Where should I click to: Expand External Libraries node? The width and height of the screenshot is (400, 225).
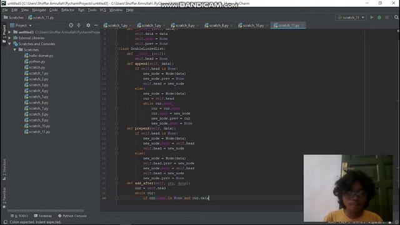(x=9, y=38)
